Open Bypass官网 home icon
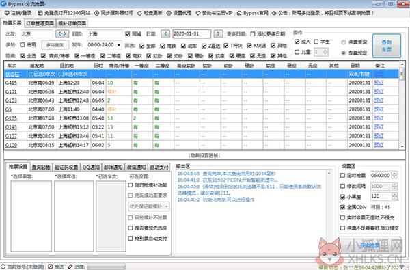This screenshot has width=410, height=270. [239, 13]
